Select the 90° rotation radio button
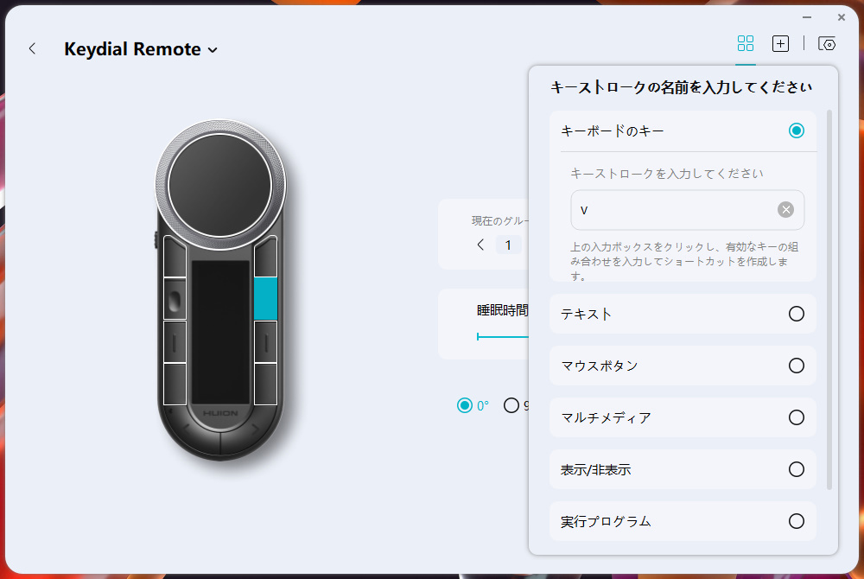Image resolution: width=864 pixels, height=579 pixels. [x=511, y=404]
